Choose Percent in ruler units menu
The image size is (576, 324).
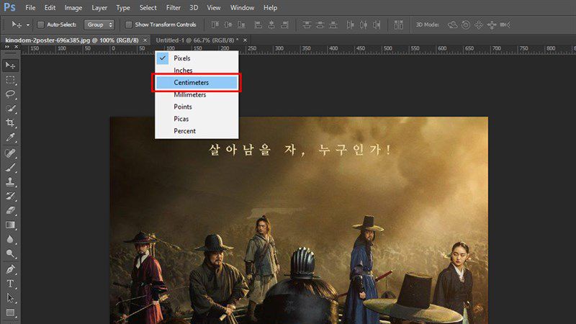pyautogui.click(x=197, y=131)
